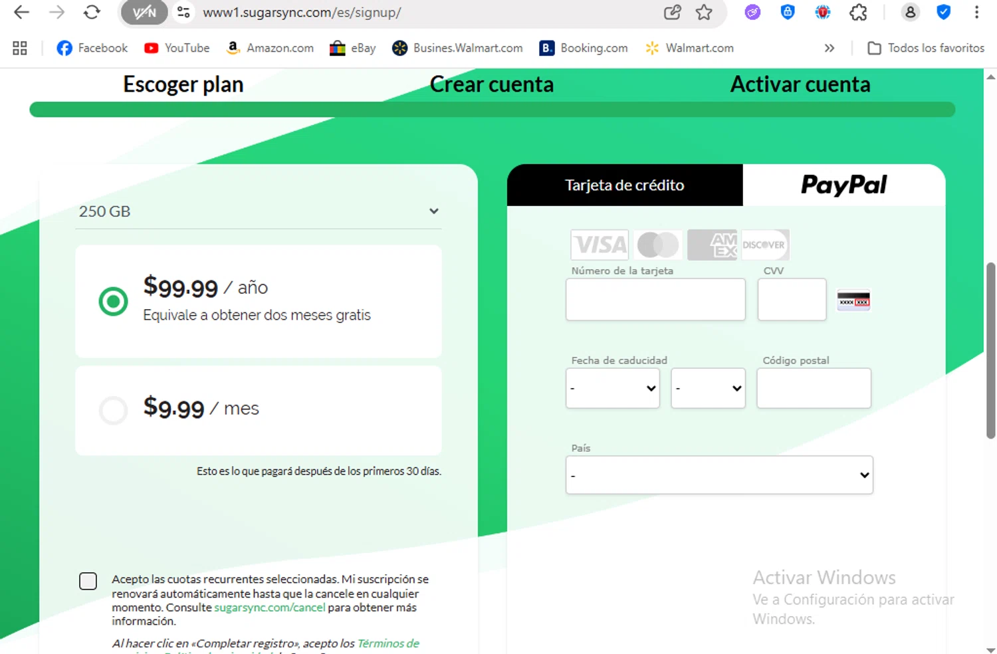Open the apps grid shortcut

(20, 48)
